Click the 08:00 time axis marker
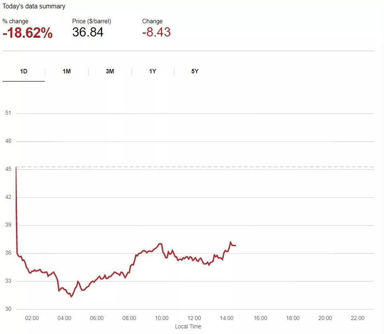Screen dimensions: 384x334 tap(129, 318)
